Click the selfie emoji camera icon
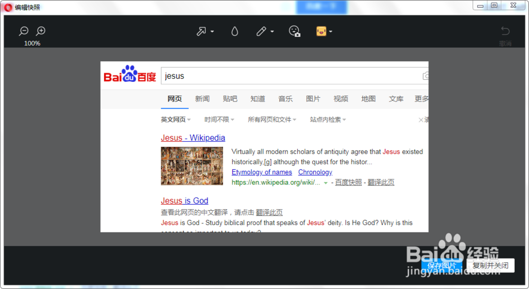The width and height of the screenshot is (529, 289). 295,31
